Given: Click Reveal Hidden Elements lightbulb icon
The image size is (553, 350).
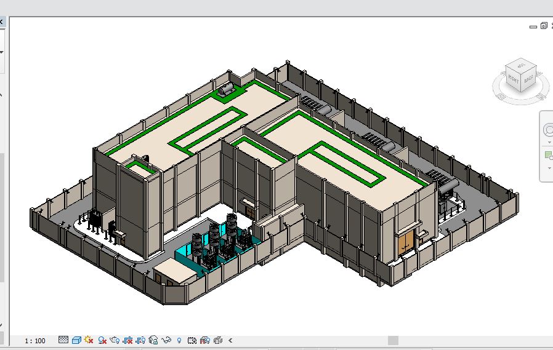Looking at the screenshot, I should [179, 340].
